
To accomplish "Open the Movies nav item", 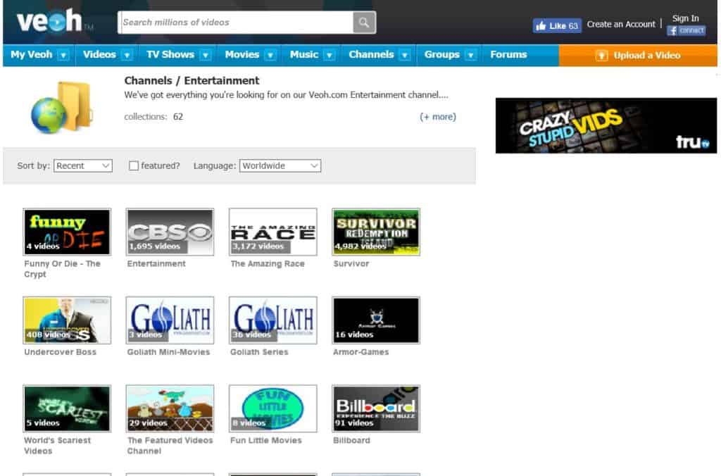I will point(242,54).
